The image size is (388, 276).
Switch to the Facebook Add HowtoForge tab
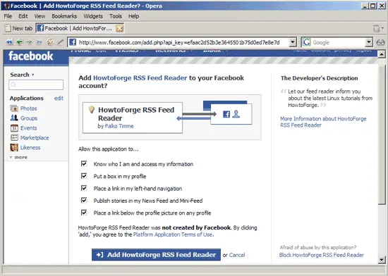80,28
